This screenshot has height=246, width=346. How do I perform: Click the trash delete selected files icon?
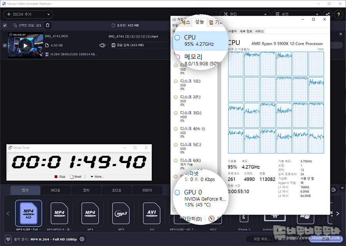coord(47,25)
